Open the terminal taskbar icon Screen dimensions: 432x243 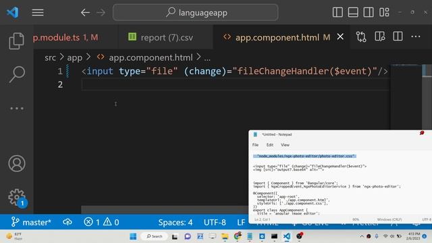pos(274,236)
